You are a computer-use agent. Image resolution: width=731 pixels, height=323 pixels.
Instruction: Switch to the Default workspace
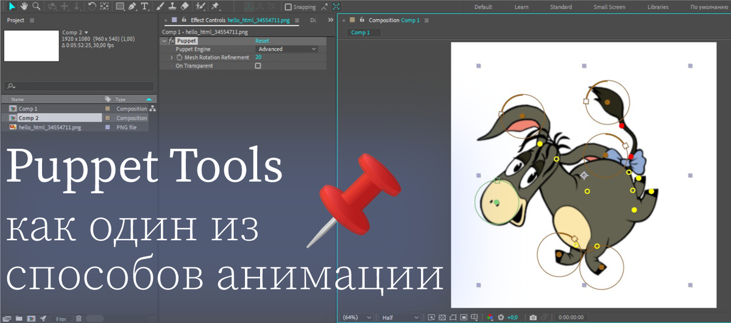pos(483,7)
